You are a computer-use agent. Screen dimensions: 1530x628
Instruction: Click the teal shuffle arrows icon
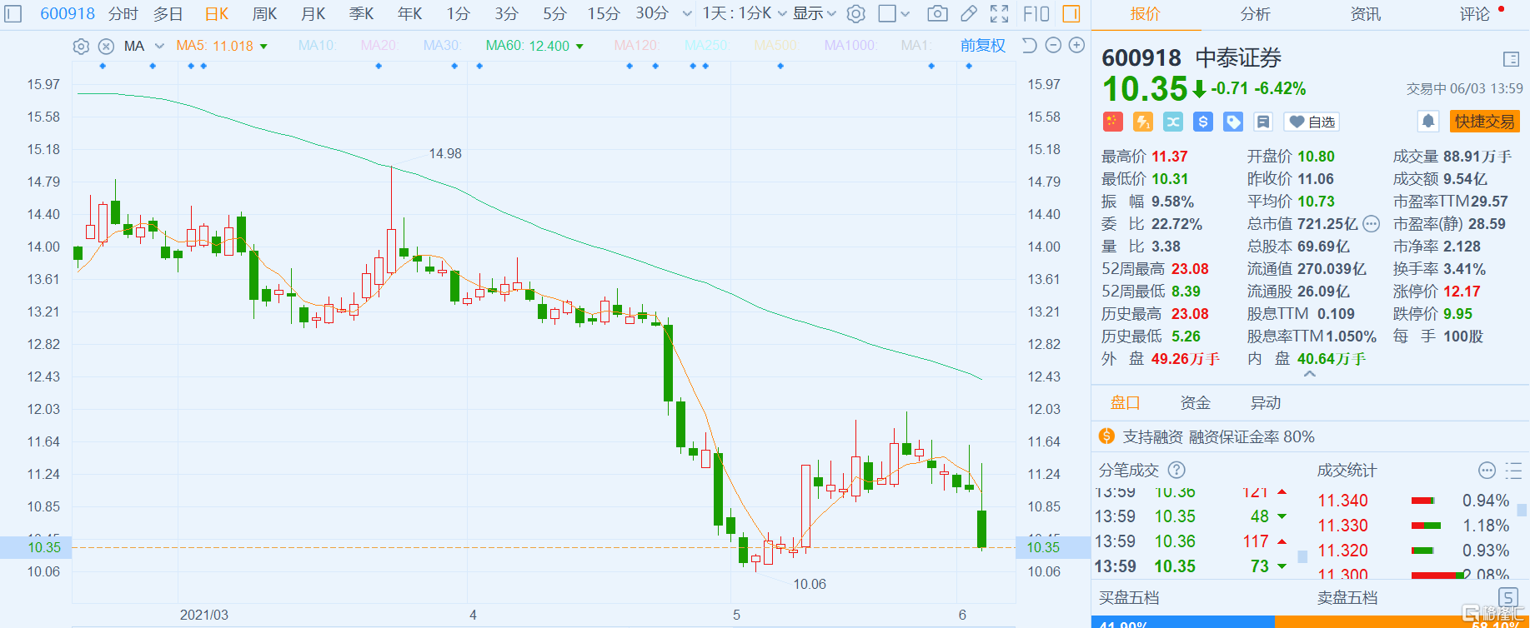click(1172, 122)
